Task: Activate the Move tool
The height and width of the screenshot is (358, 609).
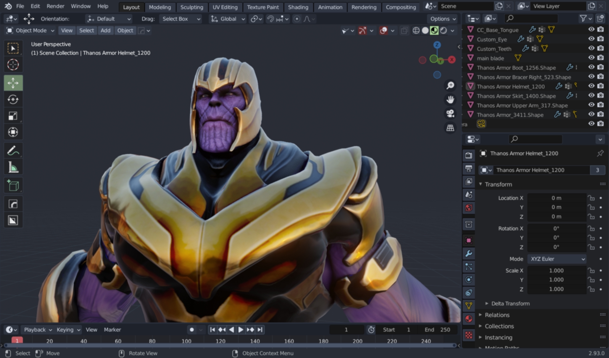Action: point(13,83)
